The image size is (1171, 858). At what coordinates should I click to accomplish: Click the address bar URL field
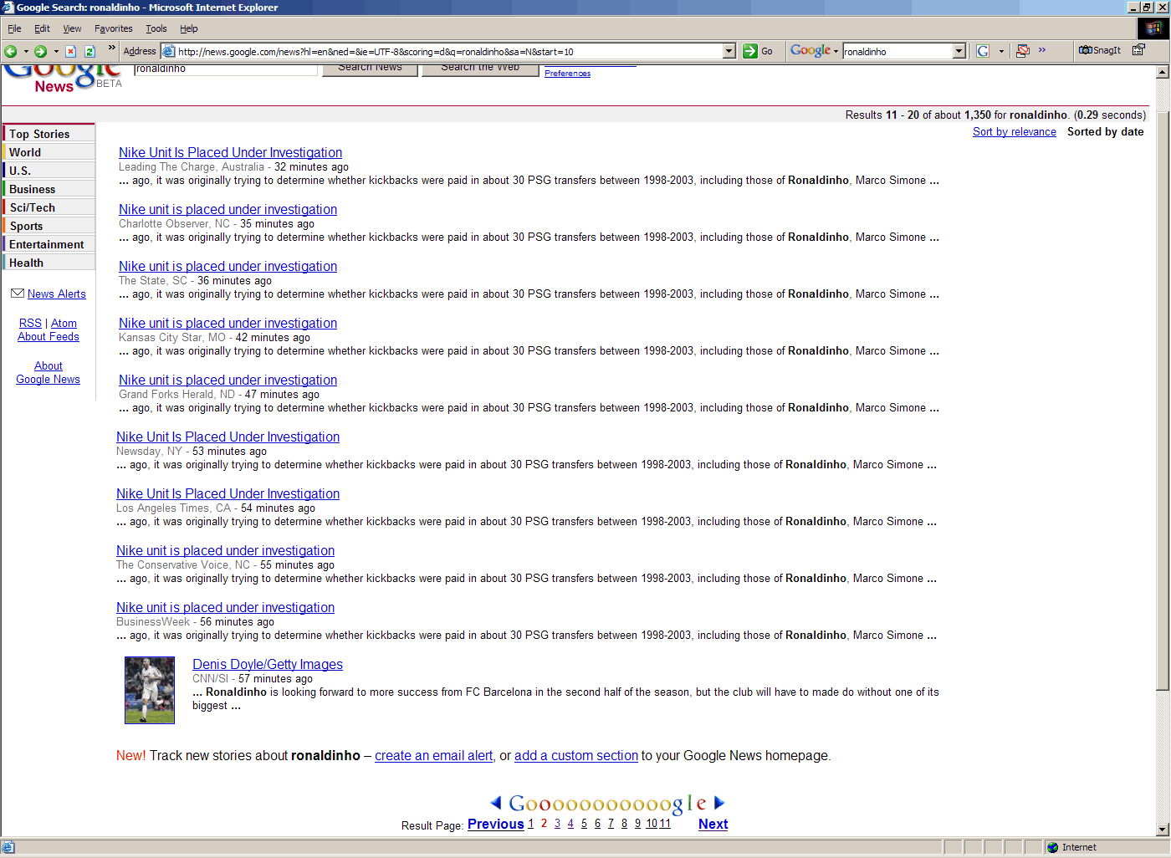(x=449, y=51)
